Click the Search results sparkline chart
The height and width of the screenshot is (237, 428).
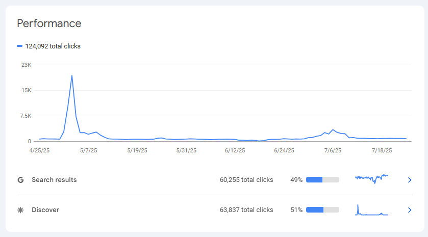(371, 178)
